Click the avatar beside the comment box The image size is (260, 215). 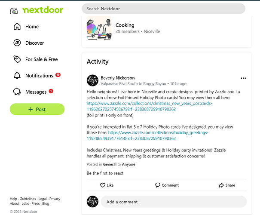(x=92, y=202)
